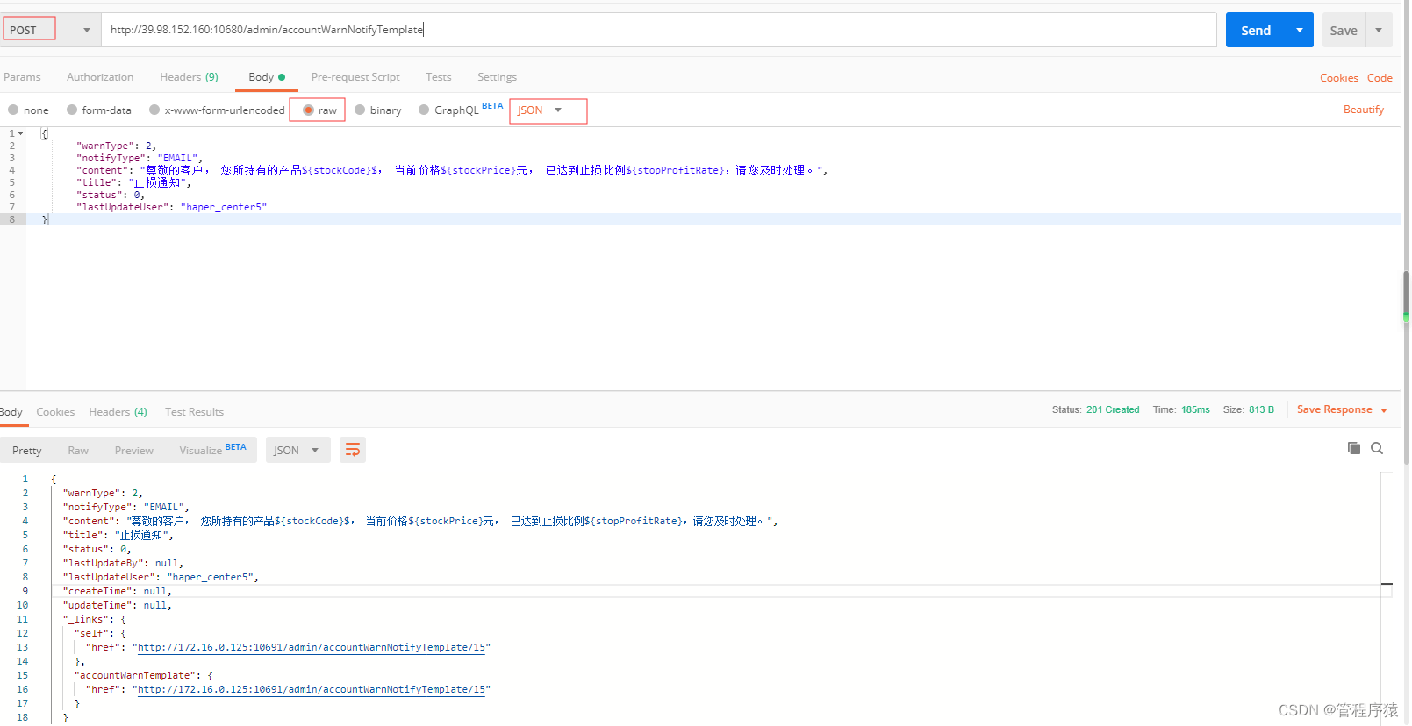
Task: Open the self href link in response
Action: (312, 647)
